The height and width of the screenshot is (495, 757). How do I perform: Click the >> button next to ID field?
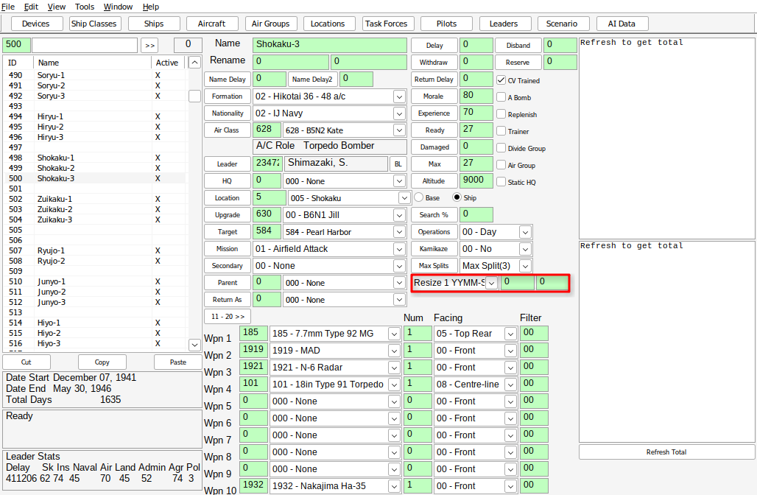click(150, 46)
